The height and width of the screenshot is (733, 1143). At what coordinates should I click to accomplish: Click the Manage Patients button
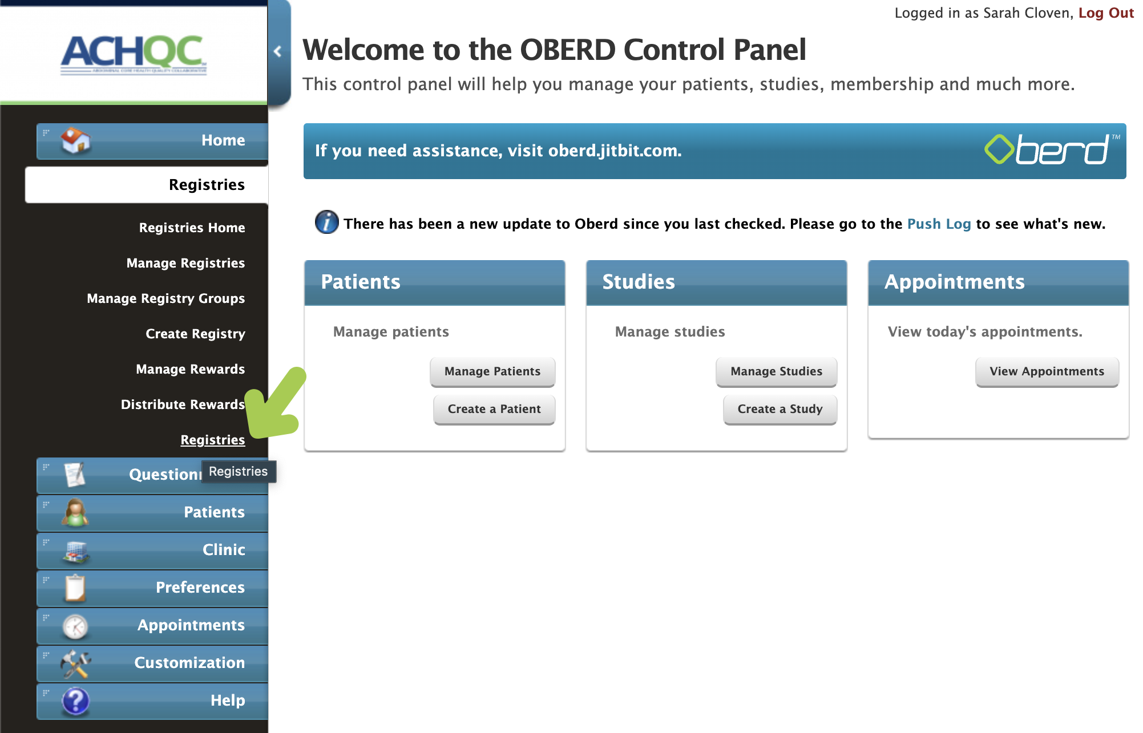click(492, 371)
